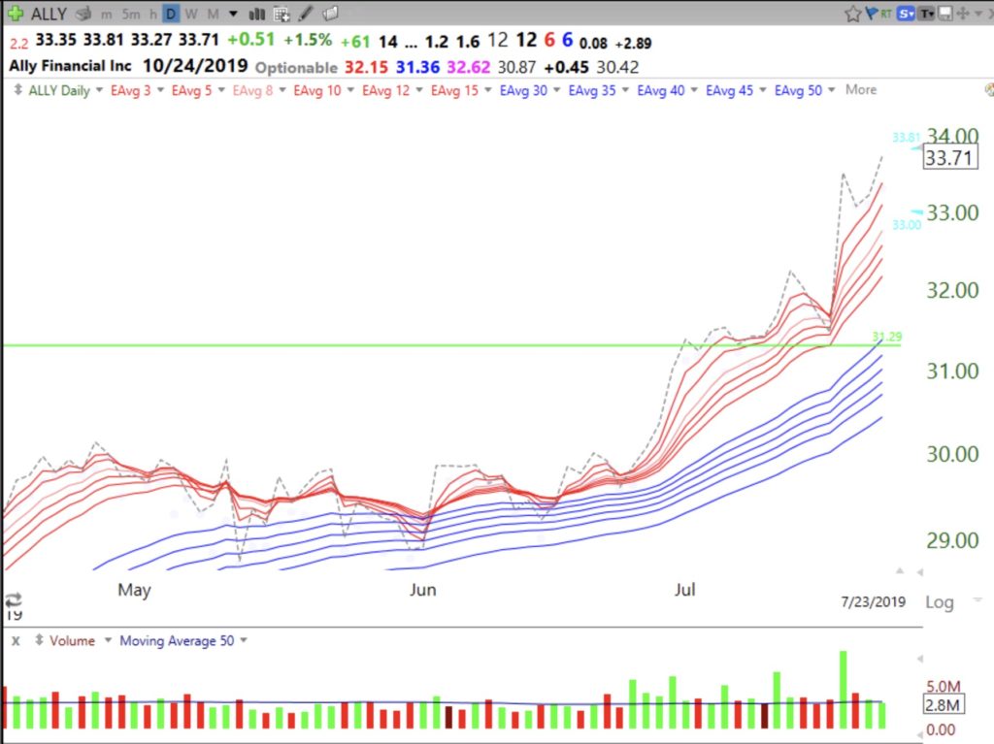Open the EAvg 3 indicator dropdown
Screen dimensions: 994x744
pyautogui.click(x=160, y=90)
